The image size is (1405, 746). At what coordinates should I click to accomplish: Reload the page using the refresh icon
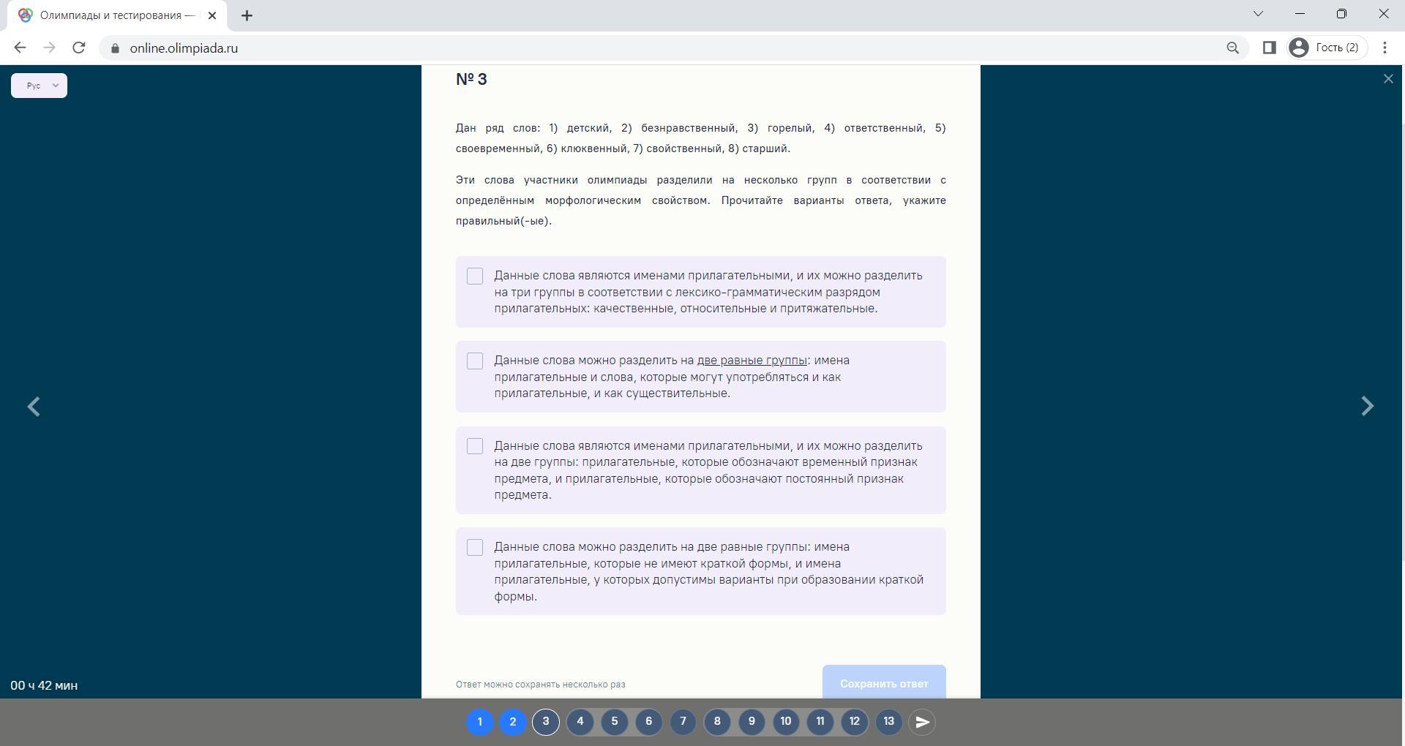tap(79, 48)
